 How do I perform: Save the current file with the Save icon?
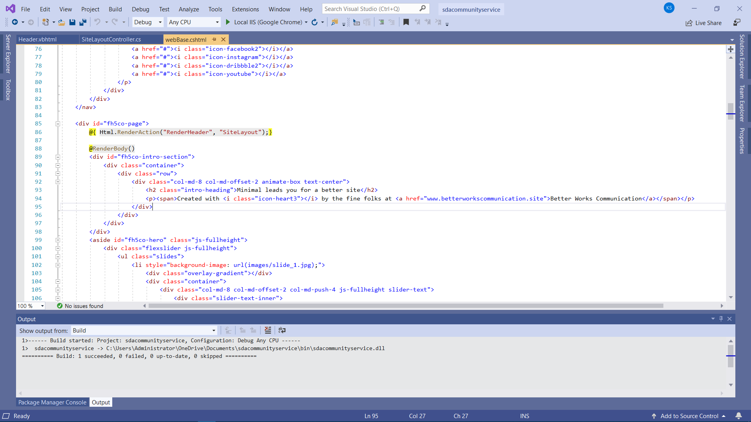pos(72,22)
